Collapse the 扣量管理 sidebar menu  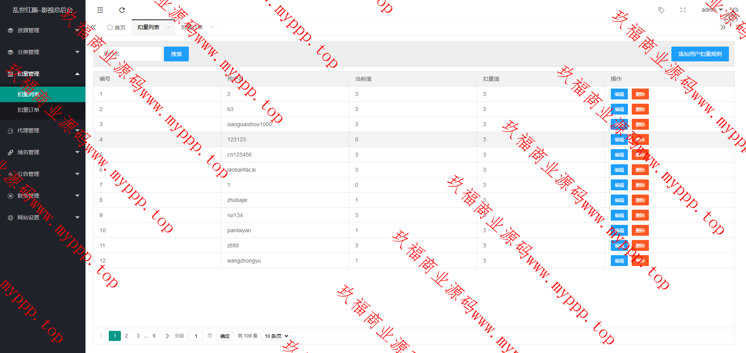(43, 74)
